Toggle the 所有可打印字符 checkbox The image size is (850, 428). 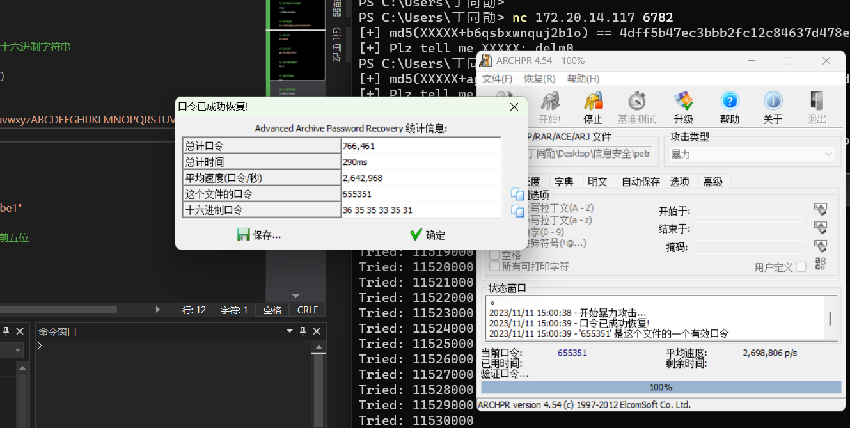[494, 267]
